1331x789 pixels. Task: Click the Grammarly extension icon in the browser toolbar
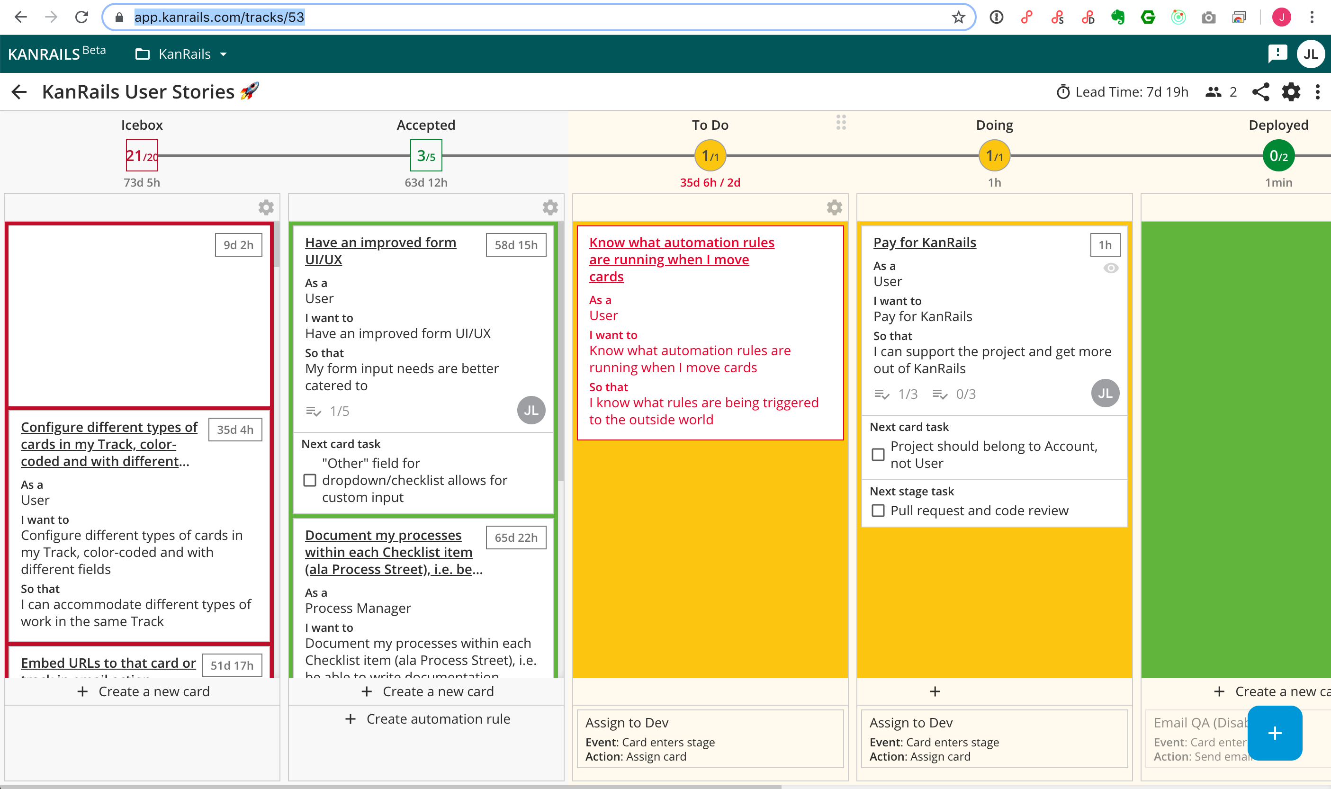1148,17
